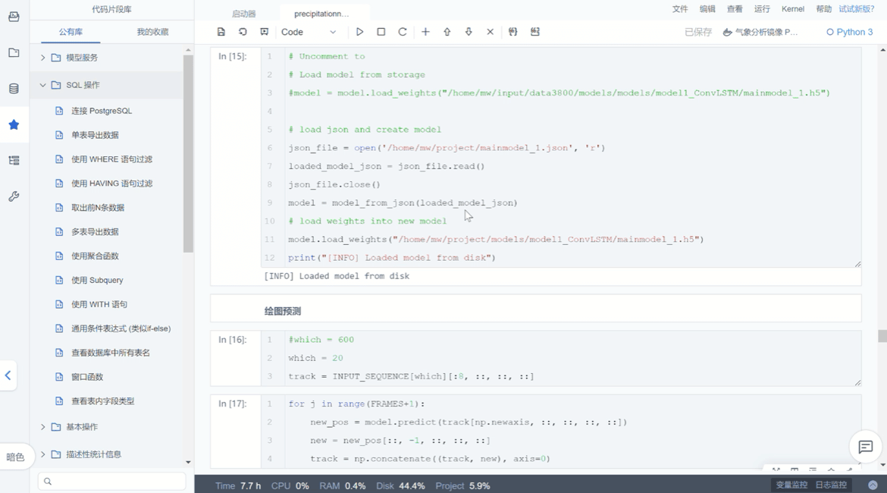
Task: Click the 试试新版? link
Action: 857,9
